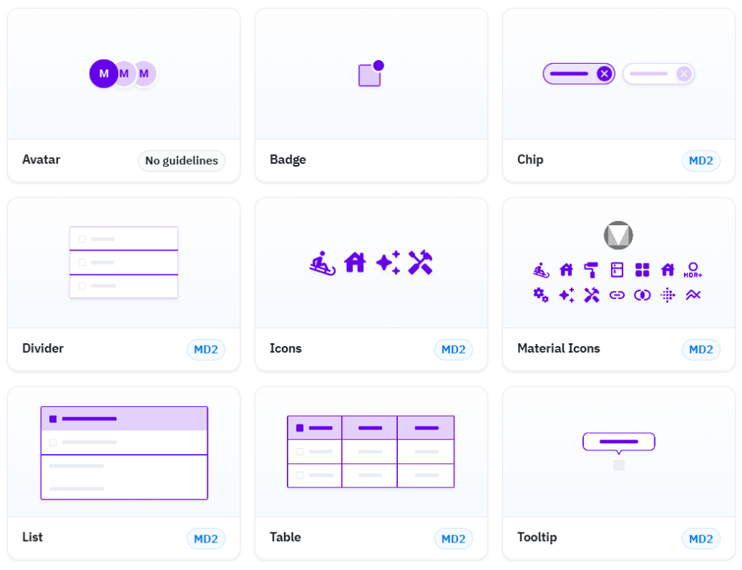The image size is (742, 570).
Task: Click the house icon in the Icons card
Action: point(355,262)
